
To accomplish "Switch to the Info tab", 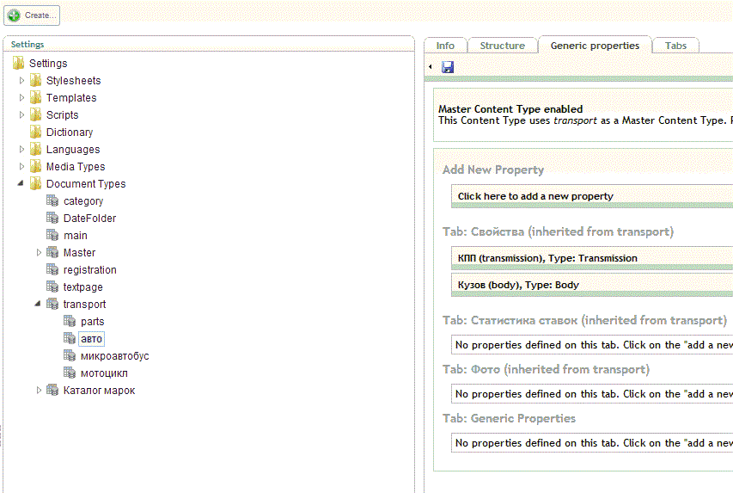I will coord(445,46).
